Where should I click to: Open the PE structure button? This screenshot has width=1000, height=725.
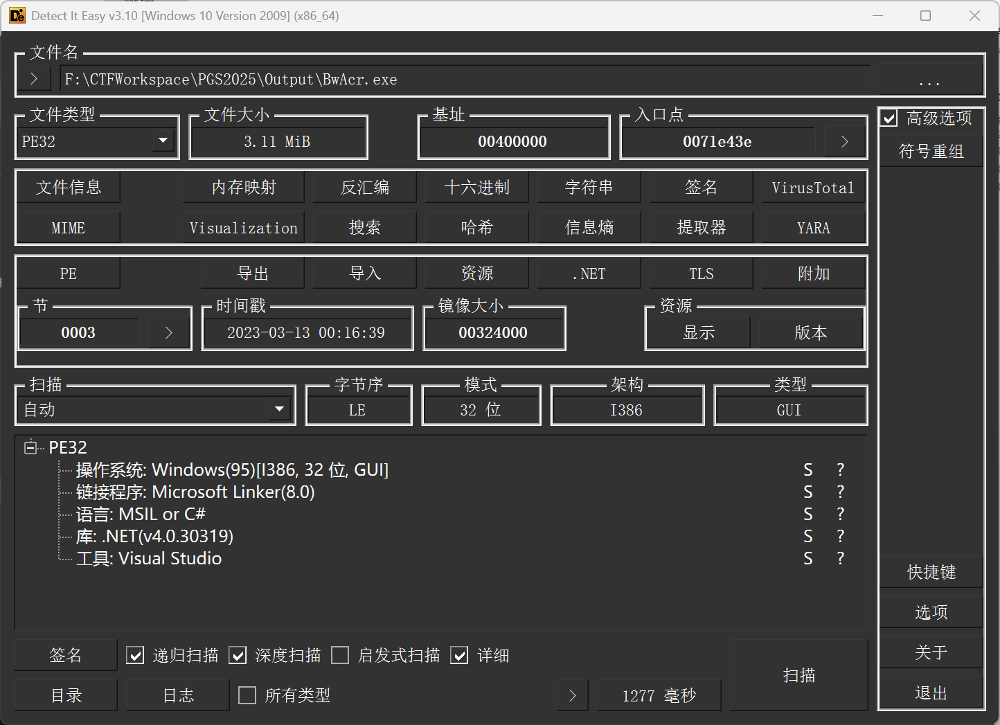coord(68,273)
